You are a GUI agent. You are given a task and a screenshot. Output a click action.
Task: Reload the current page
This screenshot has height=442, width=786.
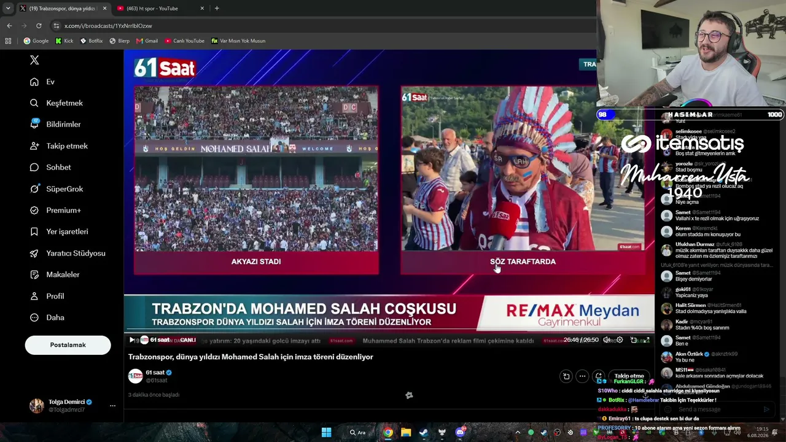[39, 26]
